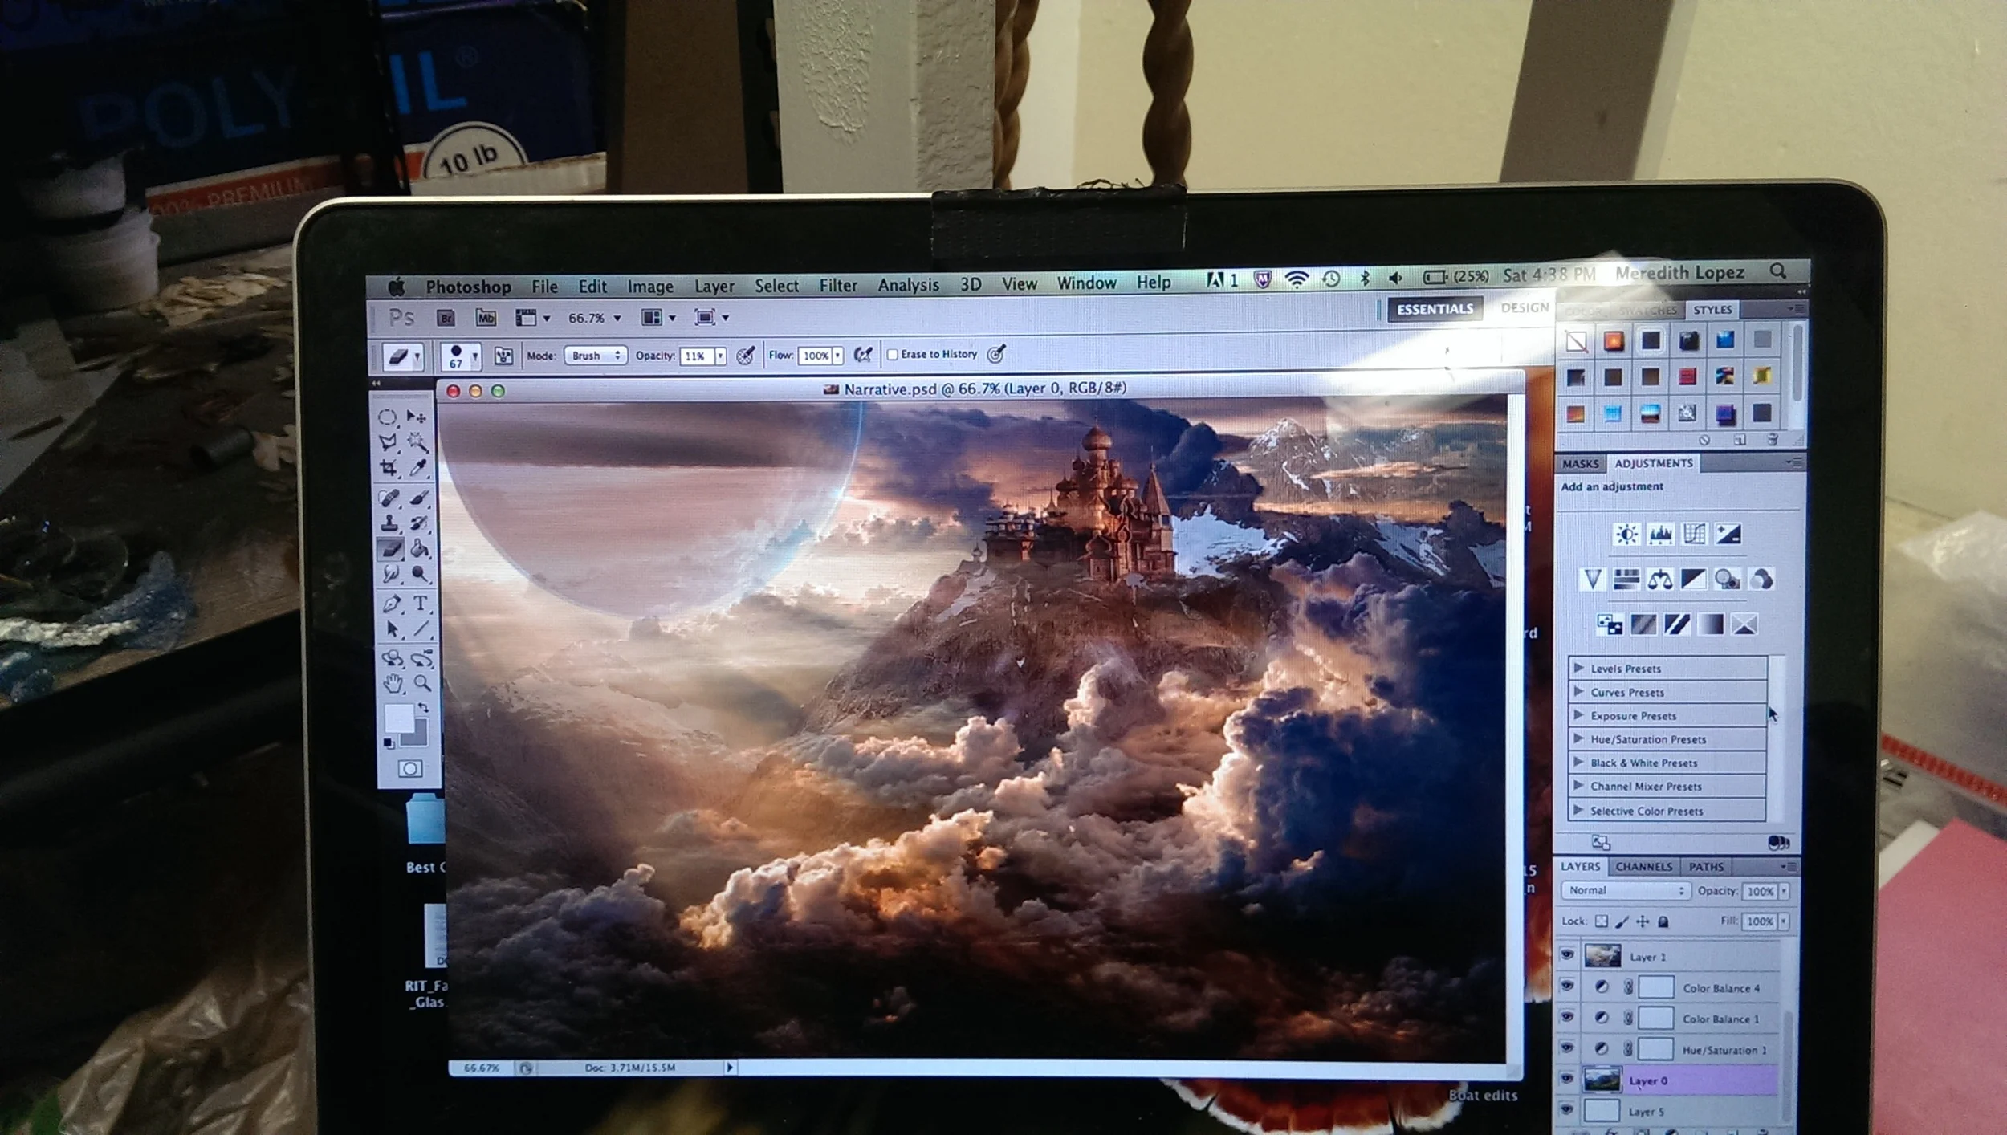
Task: Swap foreground and background colors
Action: (x=423, y=708)
